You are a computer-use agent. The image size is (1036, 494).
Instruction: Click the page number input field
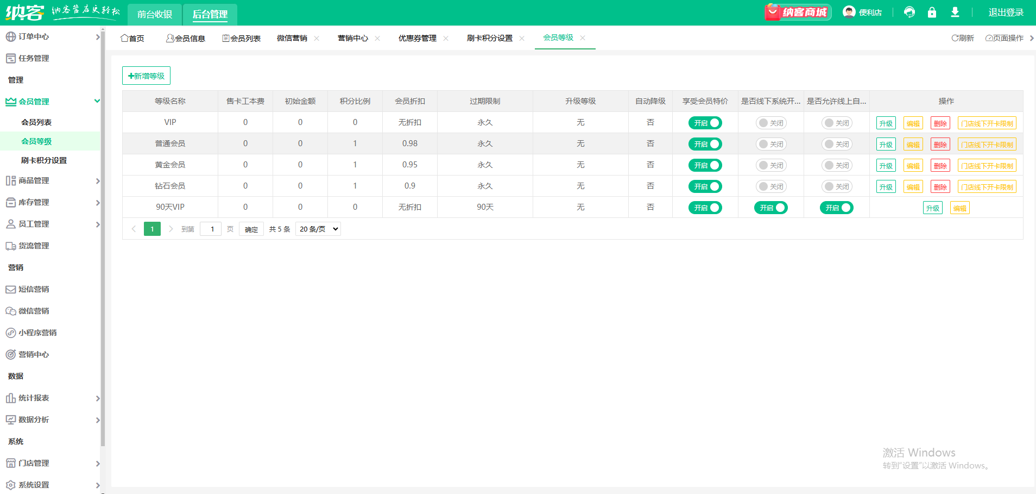[211, 229]
